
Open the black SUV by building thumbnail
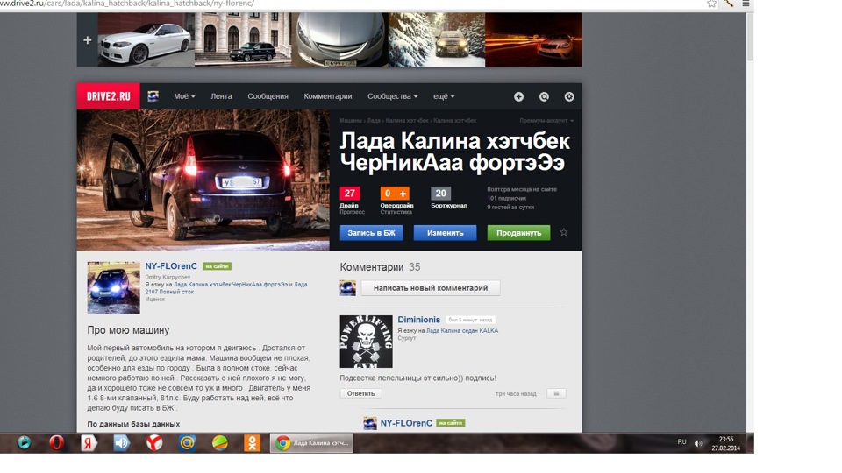coord(243,40)
